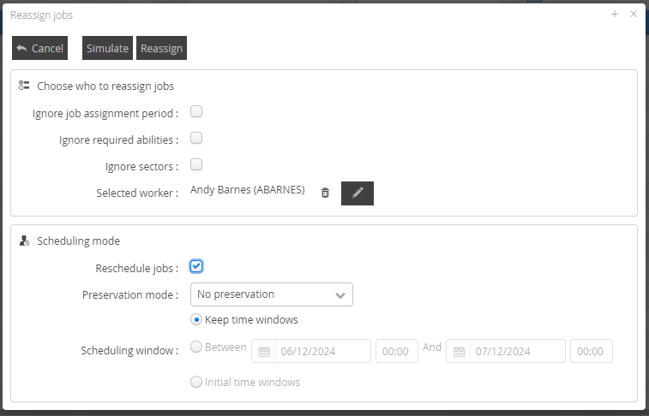The width and height of the screenshot is (649, 416).
Task: Check the Ignore sectors checkbox
Action: pyautogui.click(x=196, y=164)
